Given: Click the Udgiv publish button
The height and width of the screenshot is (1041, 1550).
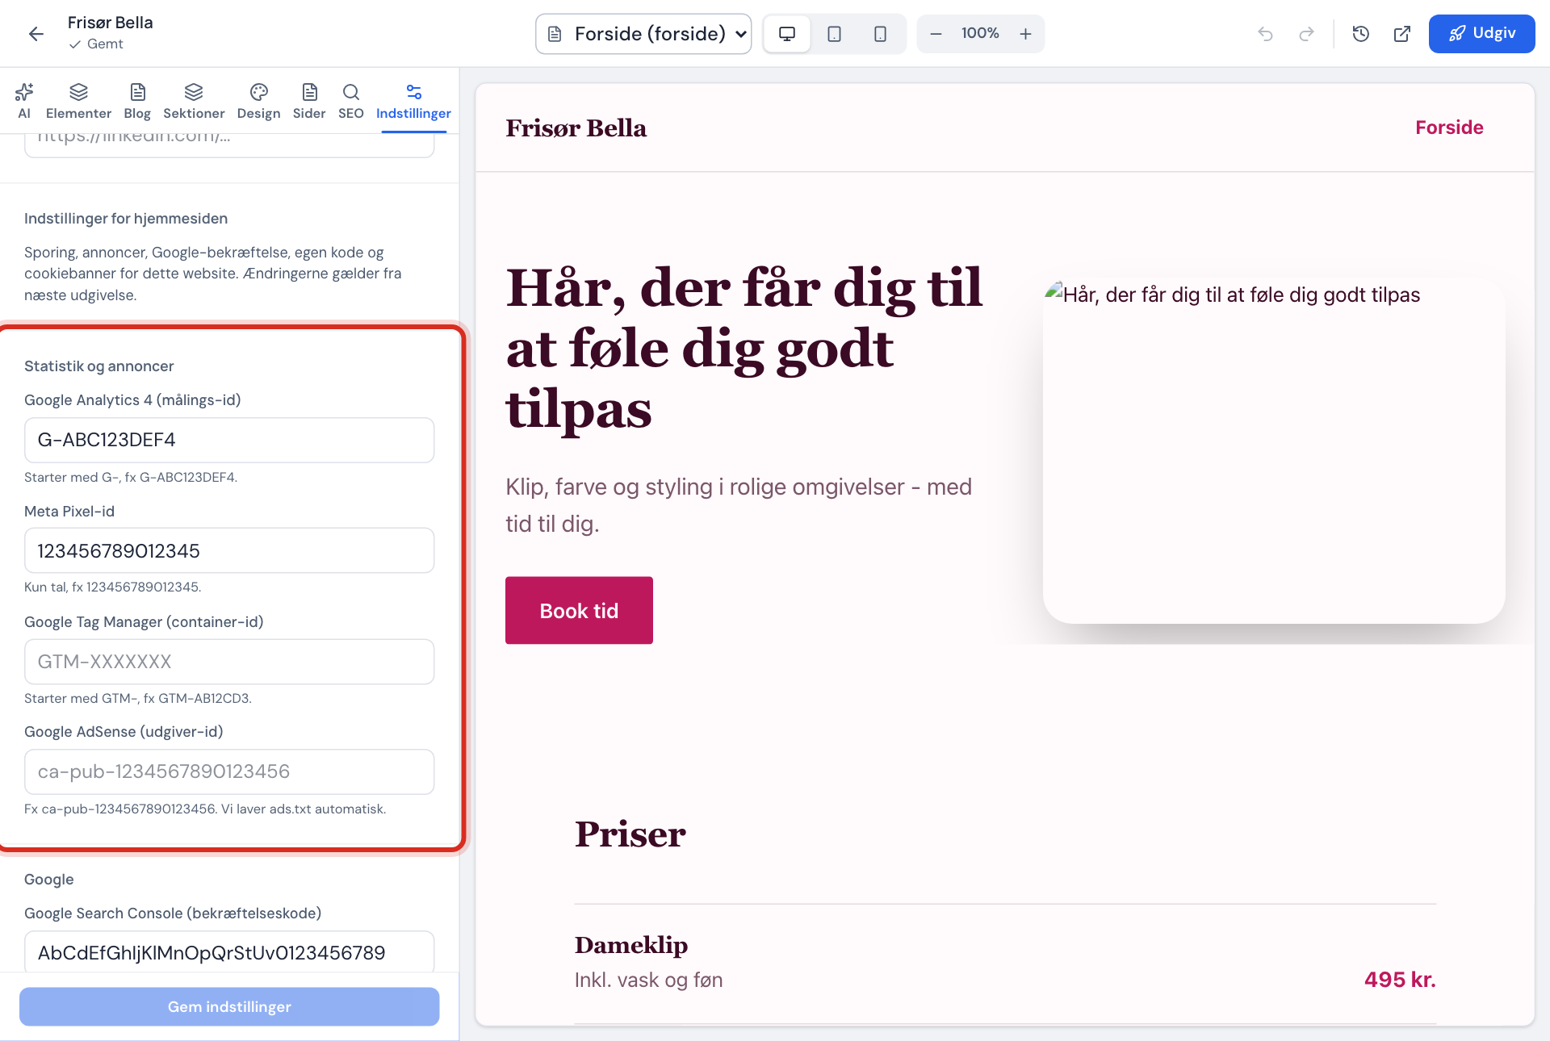Looking at the screenshot, I should 1481,34.
